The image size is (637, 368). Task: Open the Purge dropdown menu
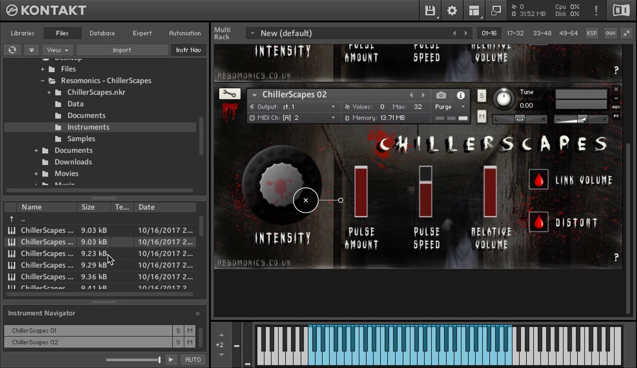(x=450, y=106)
